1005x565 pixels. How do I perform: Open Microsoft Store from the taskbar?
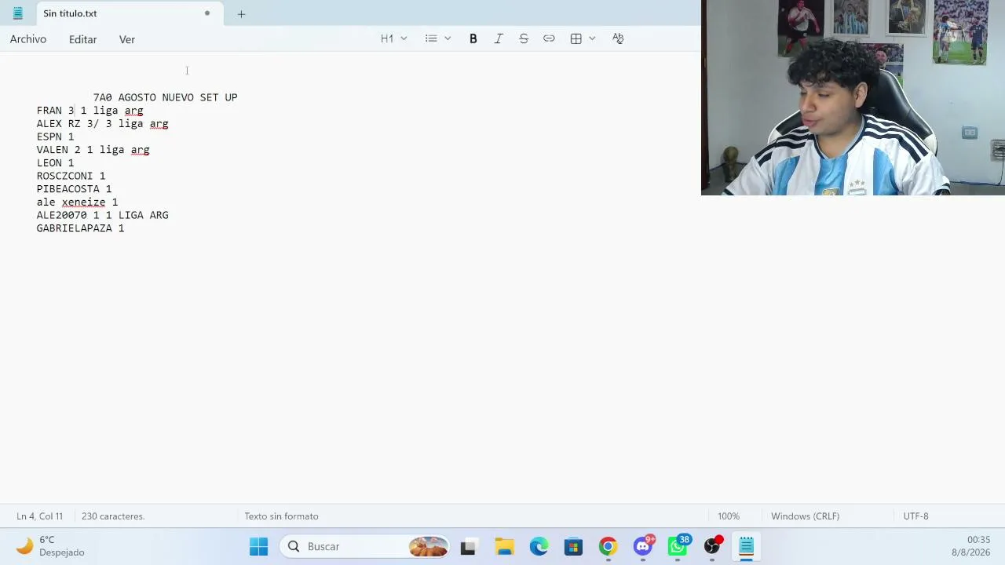573,546
